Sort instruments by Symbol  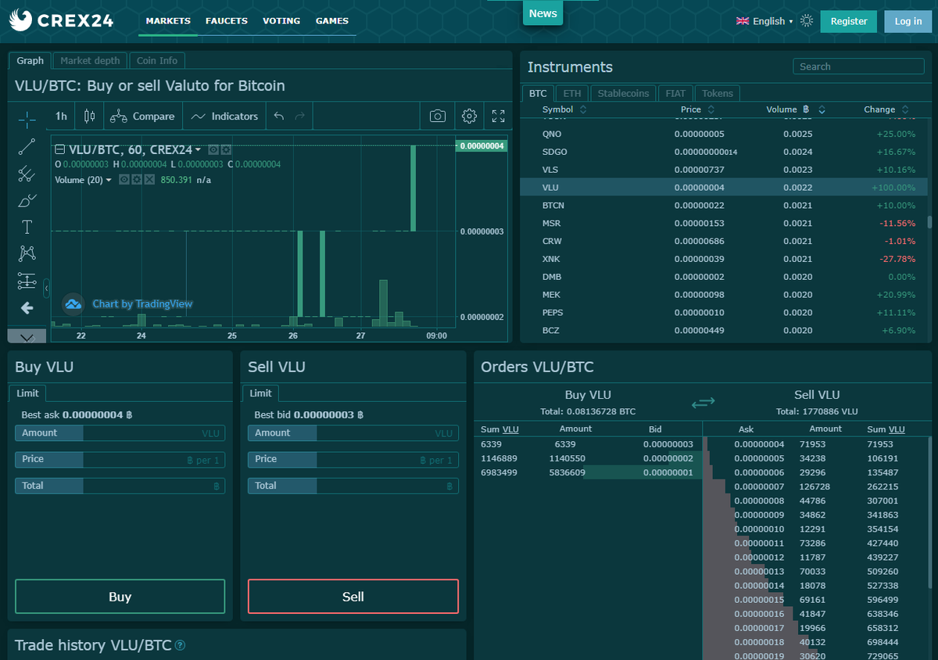tap(564, 109)
